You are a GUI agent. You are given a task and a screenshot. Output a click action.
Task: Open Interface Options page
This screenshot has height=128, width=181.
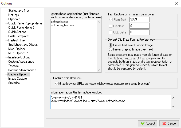pyautogui.click(x=19, y=57)
